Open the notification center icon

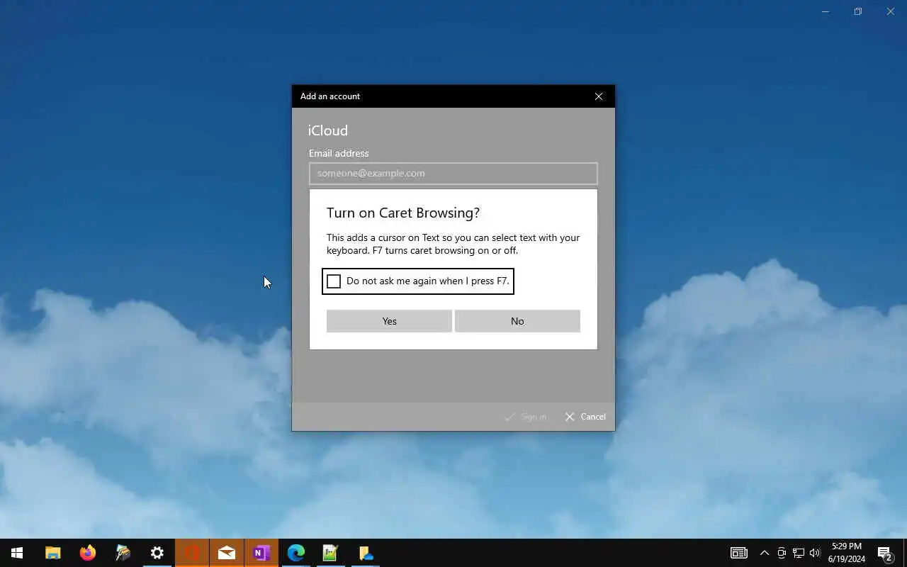886,553
